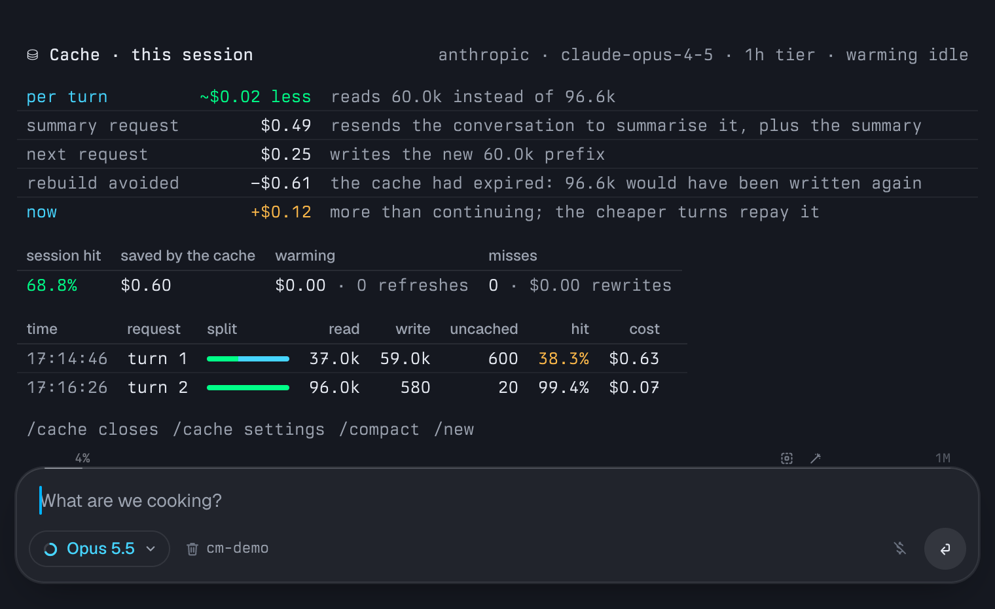
Task: Click the 'per turn' row label
Action: click(67, 97)
